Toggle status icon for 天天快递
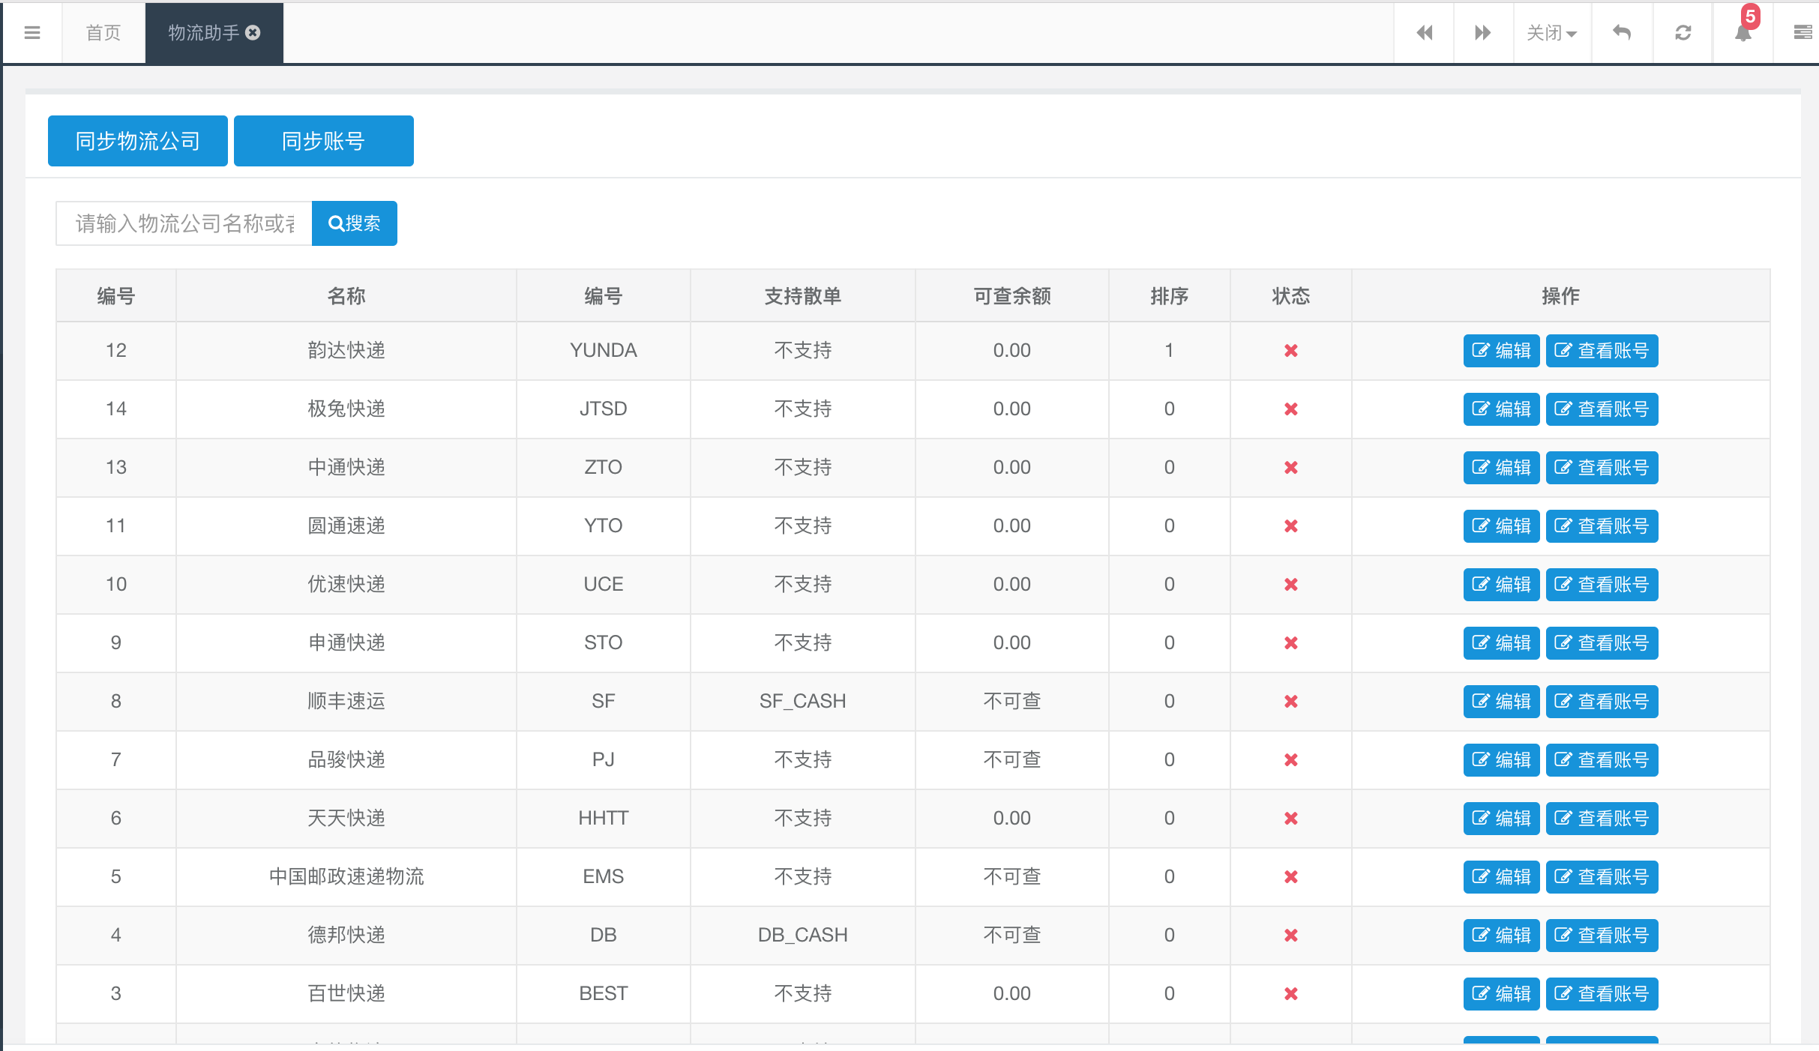Viewport: 1819px width, 1051px height. click(x=1291, y=819)
